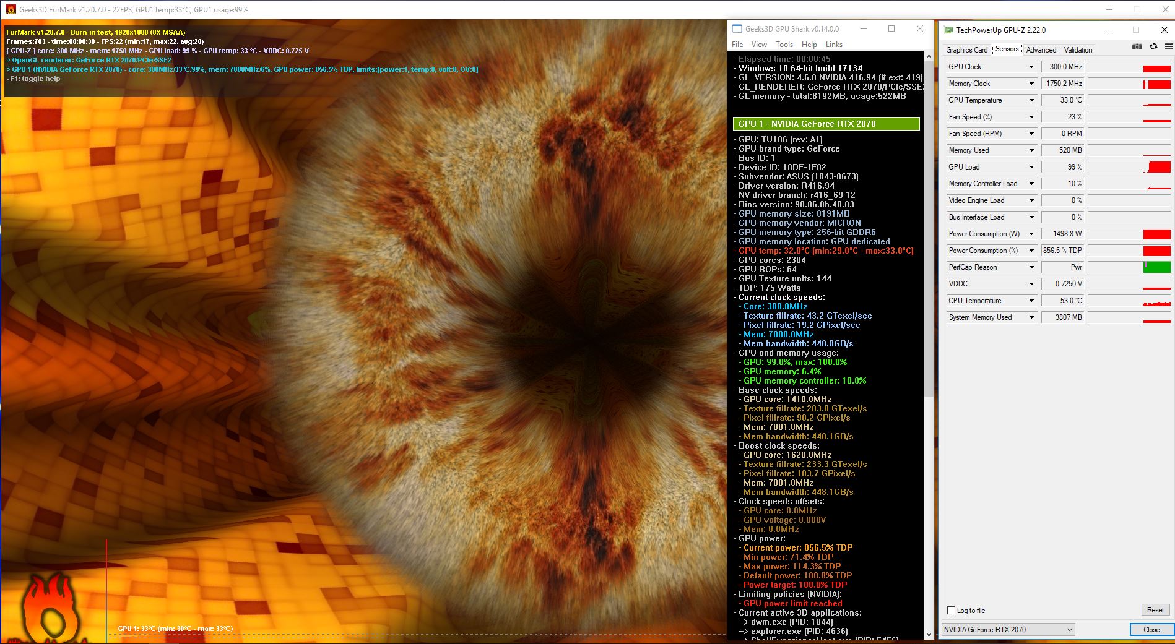Open the Fan Speed (%) sensor dropdown
This screenshot has height=644, width=1175.
pyautogui.click(x=1031, y=117)
